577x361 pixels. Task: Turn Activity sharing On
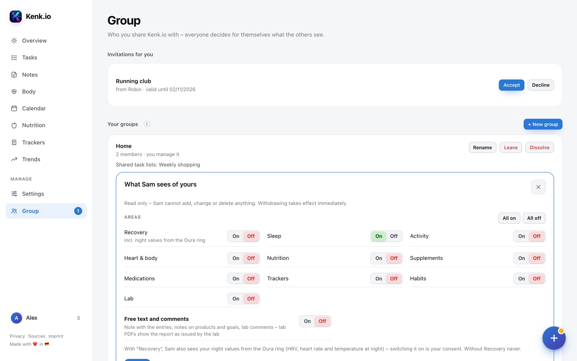point(521,236)
